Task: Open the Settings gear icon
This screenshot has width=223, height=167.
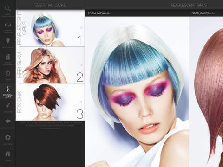Action: [7, 137]
